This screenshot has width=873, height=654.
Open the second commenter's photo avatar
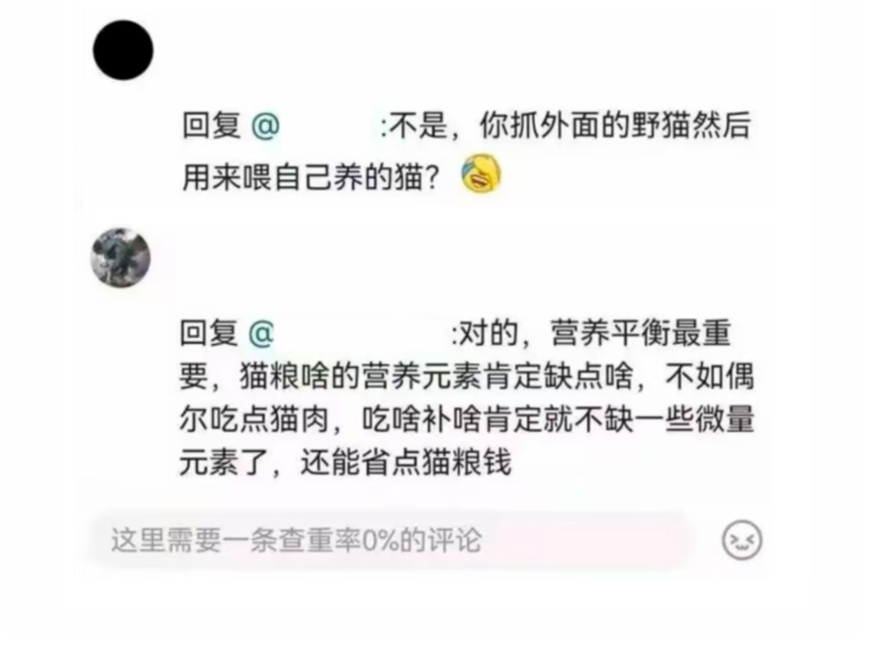[x=120, y=258]
